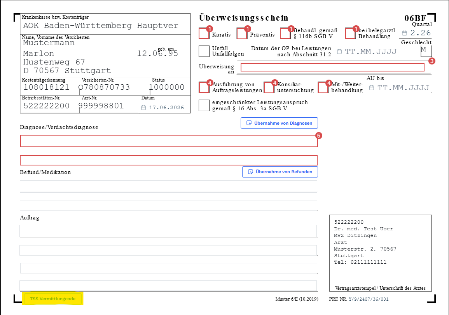Focus the Überweisung an input field
This screenshot has height=315, width=449.
[332, 67]
